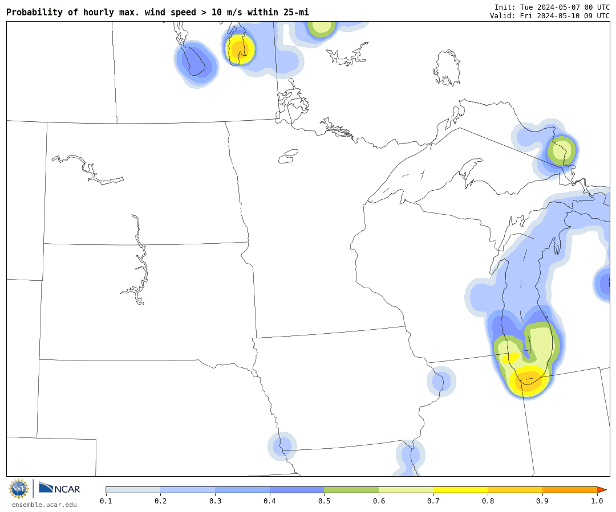Click the small blue blob near the Nebraska-Missouri border
The height and width of the screenshot is (512, 616).
point(282,446)
